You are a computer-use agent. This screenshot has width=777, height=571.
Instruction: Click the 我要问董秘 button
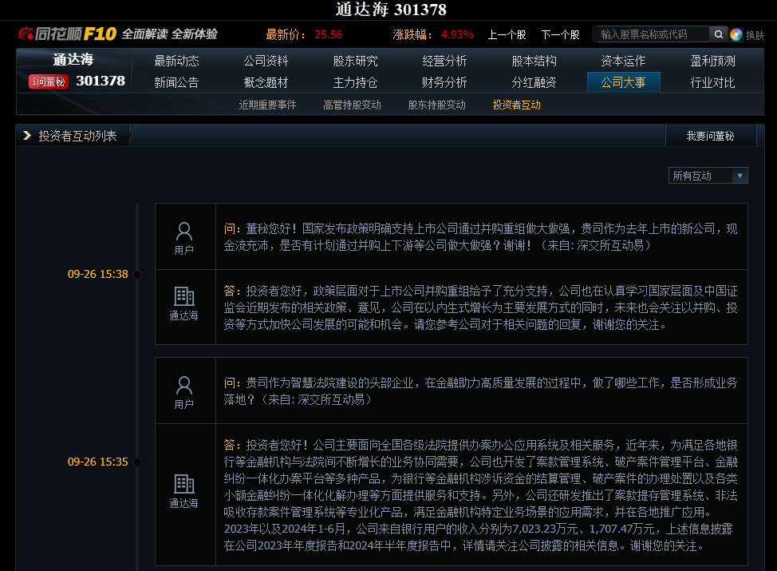[x=711, y=136]
